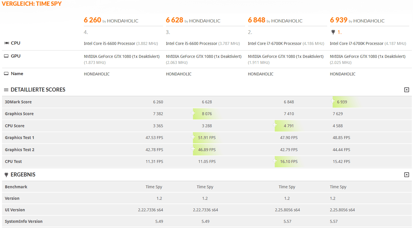Select Intel Core i5-6600 Processor (3.787 MHz)
This screenshot has width=413, height=228.
tap(203, 43)
